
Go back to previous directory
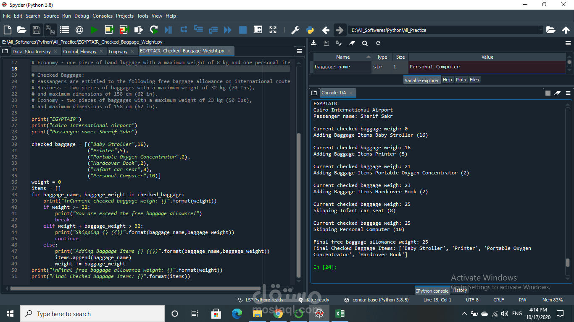click(326, 30)
